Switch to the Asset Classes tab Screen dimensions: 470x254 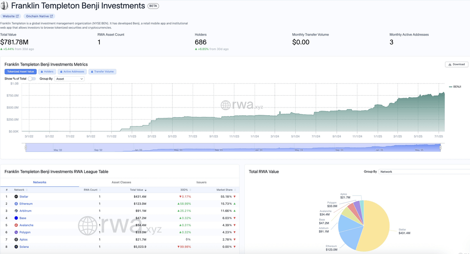coord(121,182)
